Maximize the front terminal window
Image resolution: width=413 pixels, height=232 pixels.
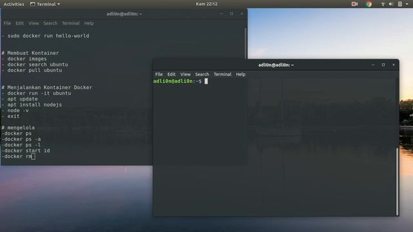coord(383,64)
